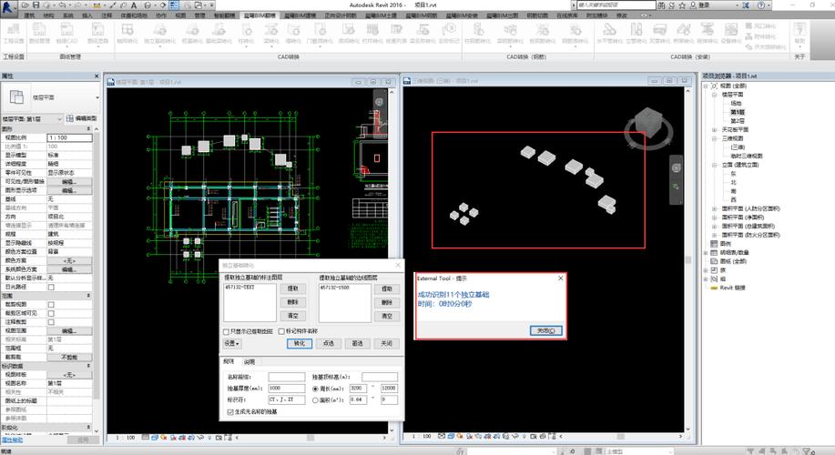
Task: Select the 面积(m²) radio button
Action: pyautogui.click(x=315, y=400)
